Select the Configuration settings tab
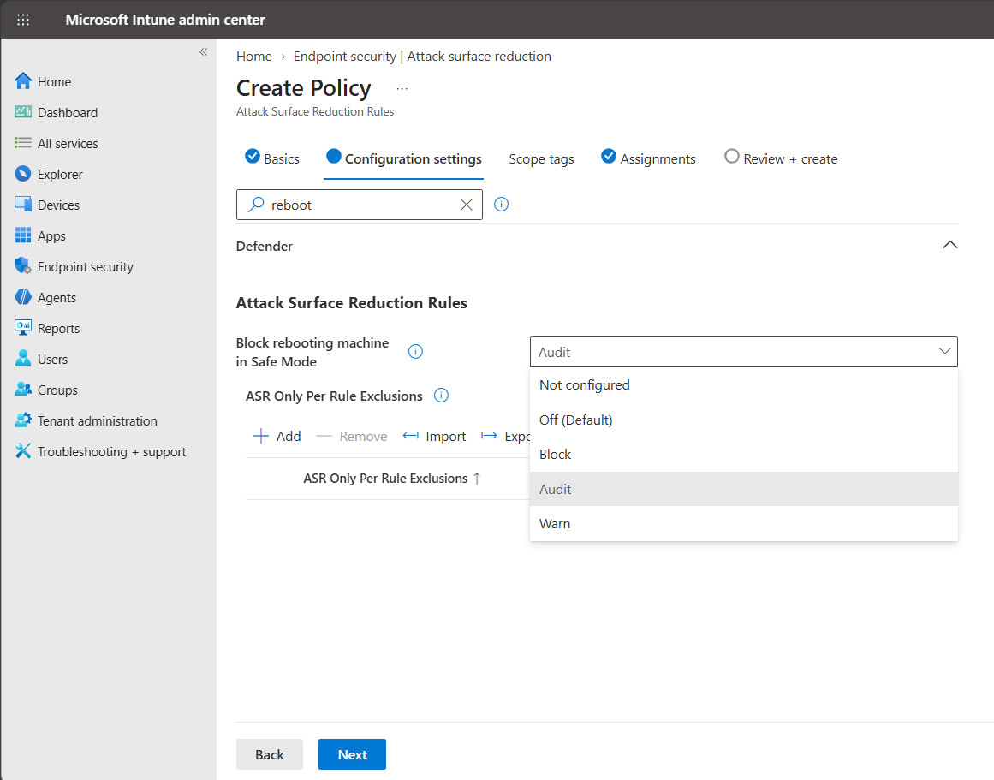 pyautogui.click(x=403, y=158)
